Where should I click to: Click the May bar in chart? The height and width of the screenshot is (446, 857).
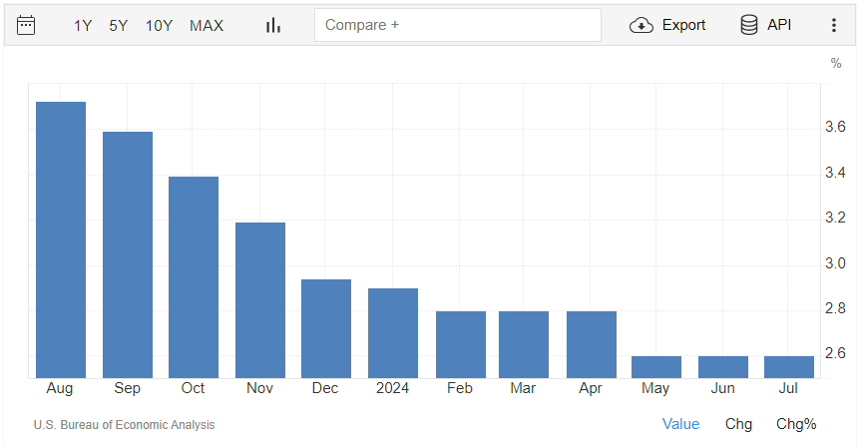(656, 367)
